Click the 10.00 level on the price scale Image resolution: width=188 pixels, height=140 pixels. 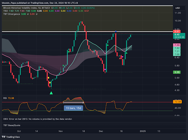point(178,21)
